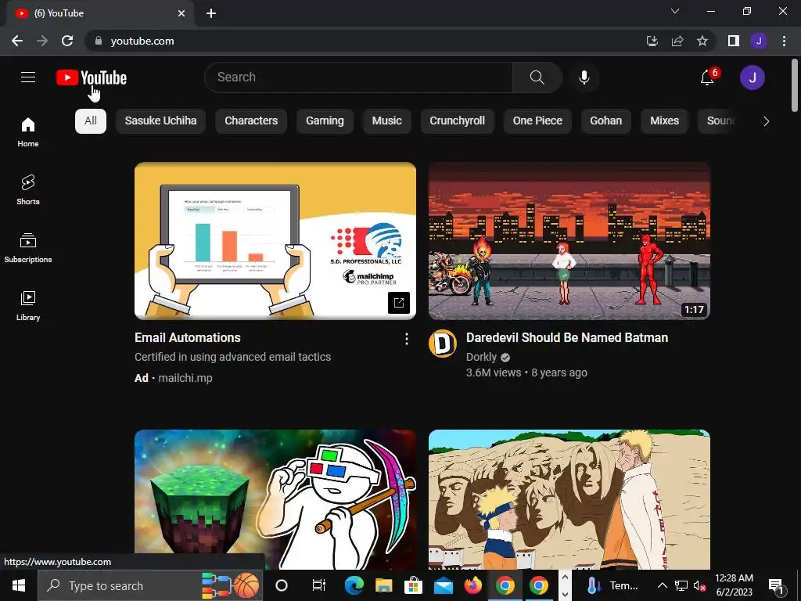Open the YouTube hamburger guide menu

pos(28,77)
